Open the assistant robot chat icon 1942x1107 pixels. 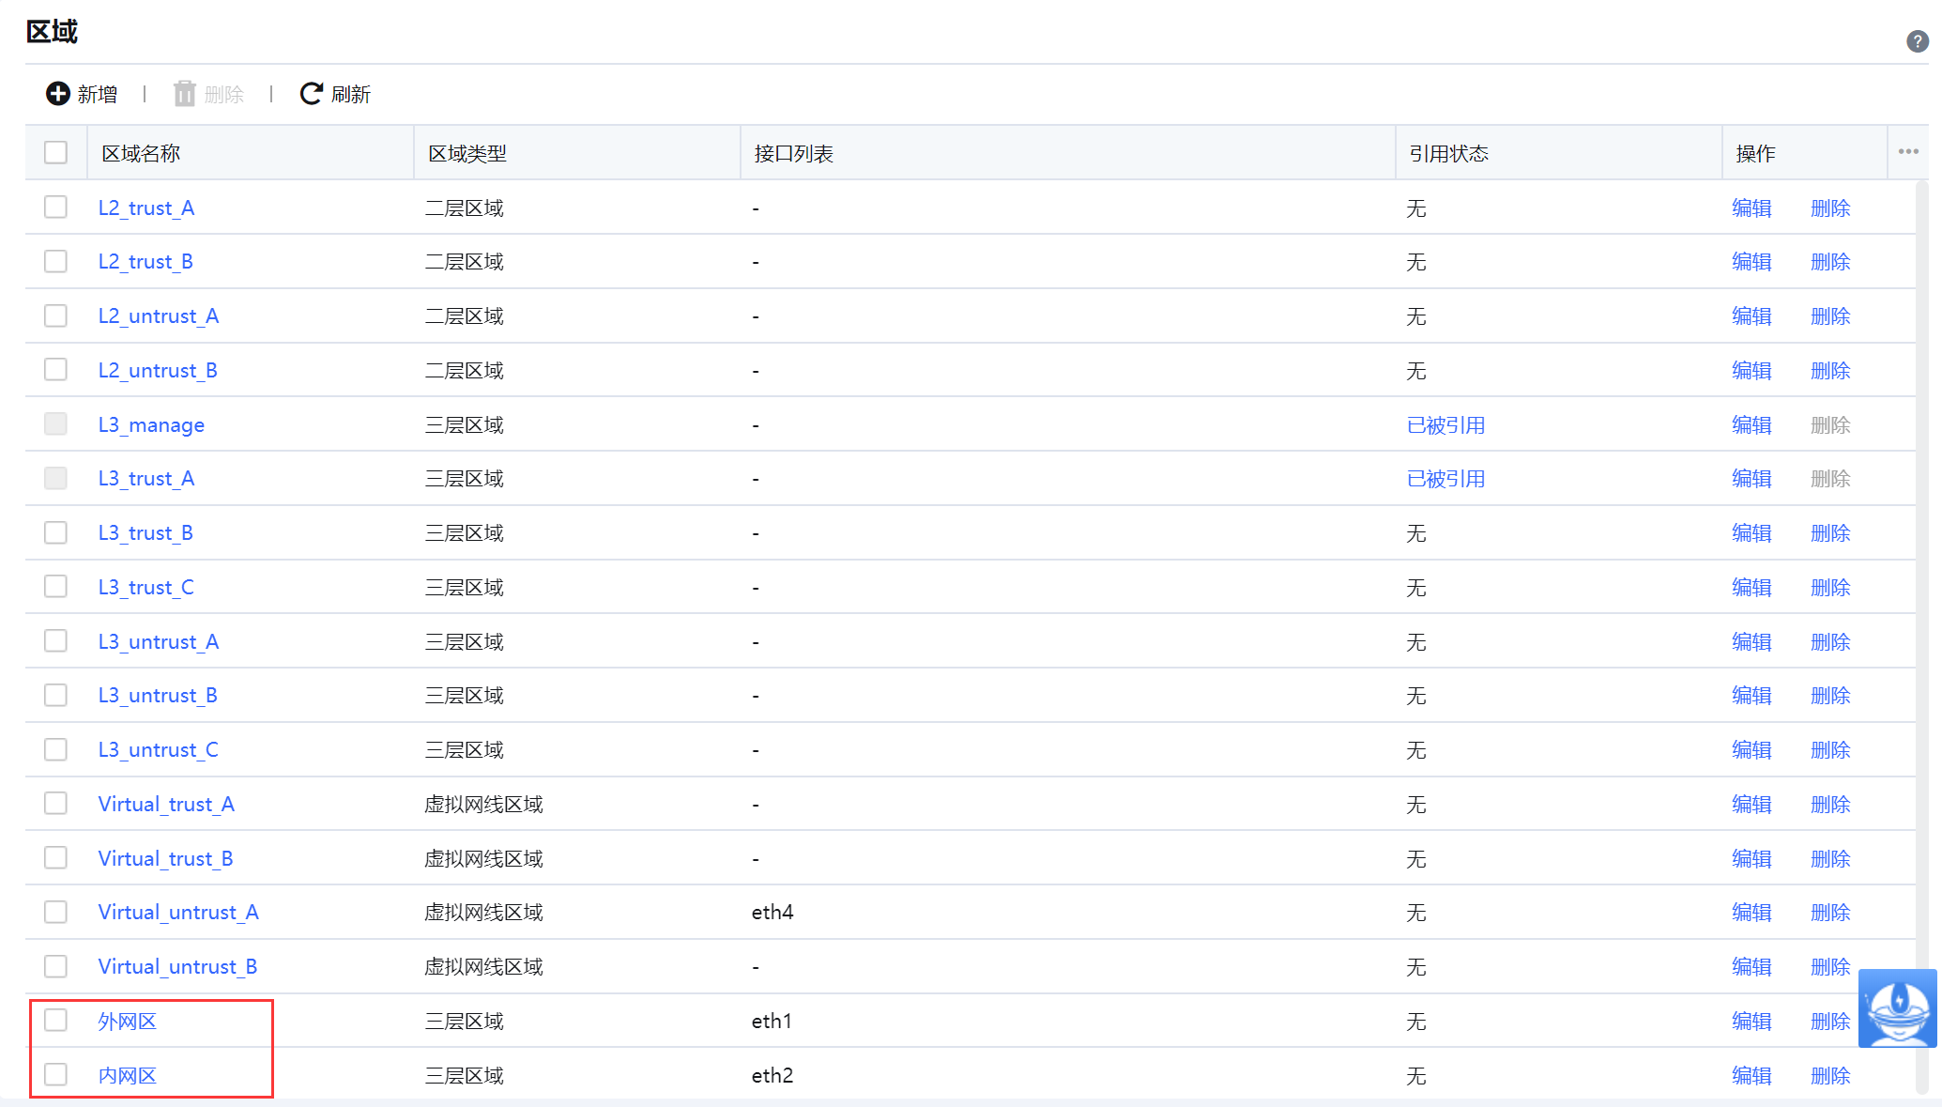(x=1898, y=1008)
